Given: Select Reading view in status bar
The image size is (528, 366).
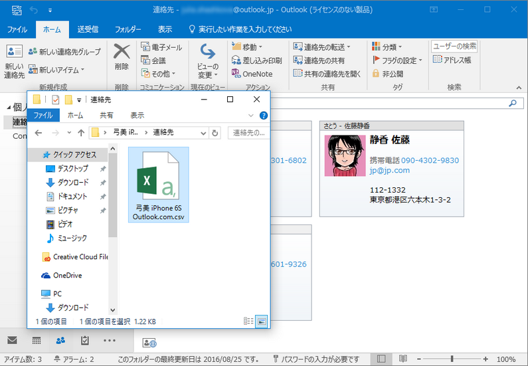Looking at the screenshot, I should 402,359.
